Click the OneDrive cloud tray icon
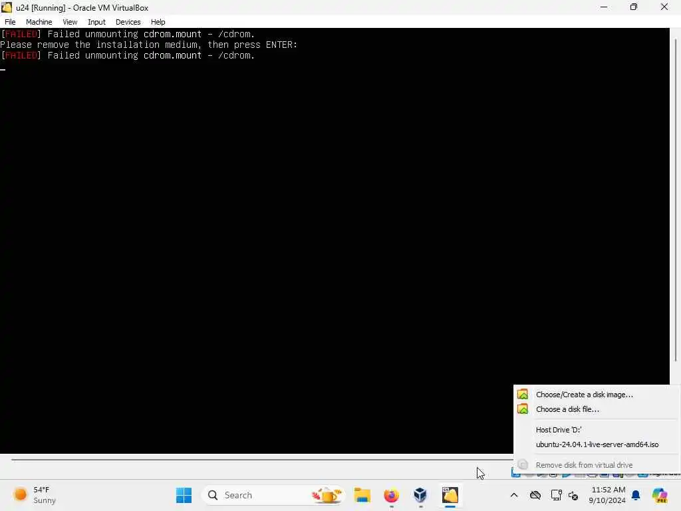The width and height of the screenshot is (681, 511). [535, 495]
